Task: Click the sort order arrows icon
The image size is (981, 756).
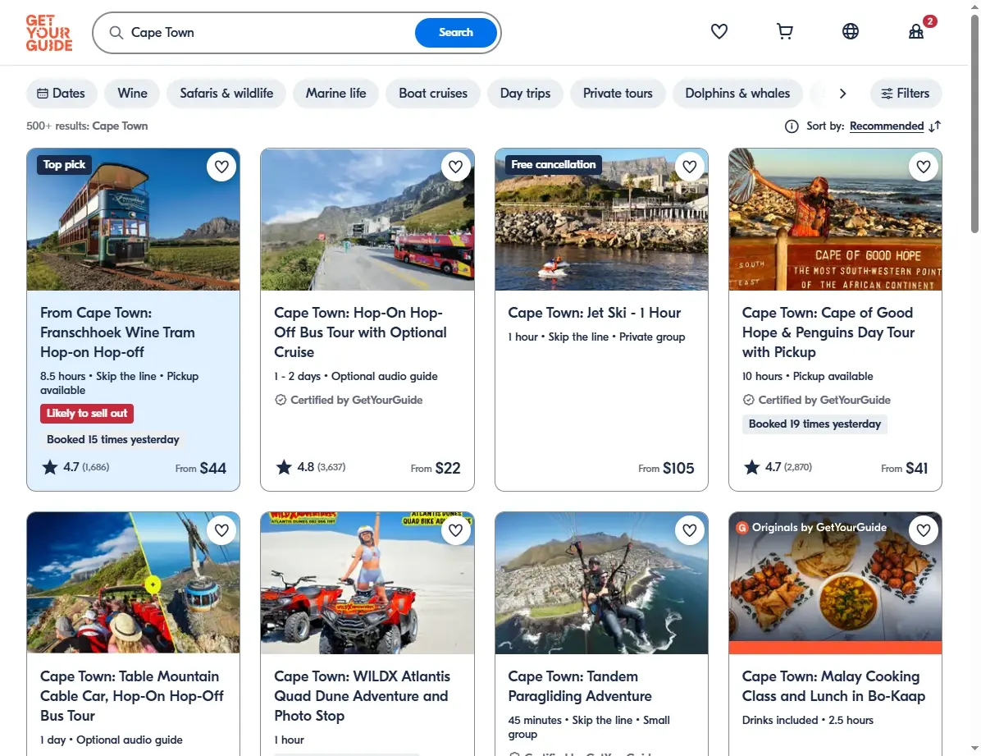Action: (x=935, y=126)
